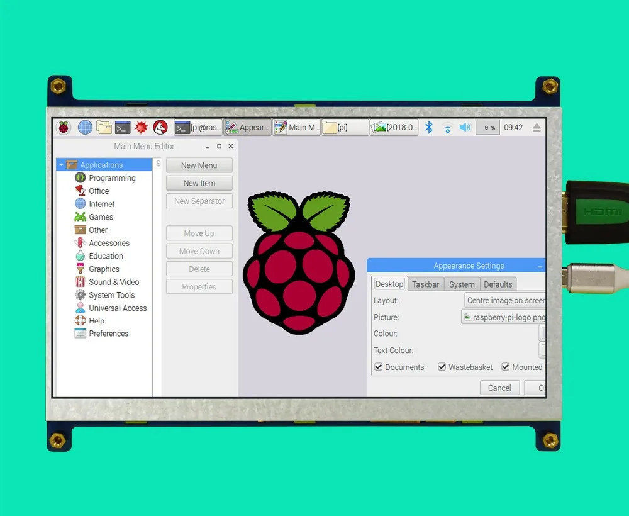This screenshot has height=516, width=629.
Task: Collapse the Applications tree node
Action: click(62, 165)
